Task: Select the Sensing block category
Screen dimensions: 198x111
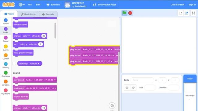Action: pyautogui.click(x=6, y=65)
